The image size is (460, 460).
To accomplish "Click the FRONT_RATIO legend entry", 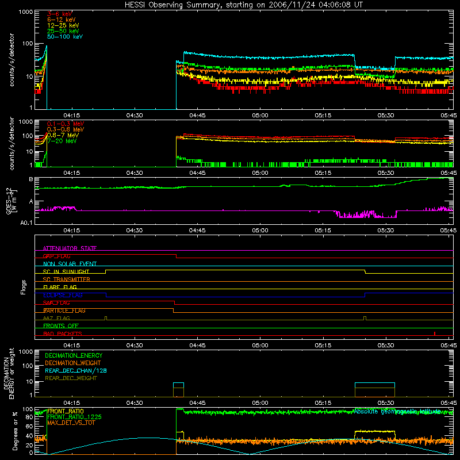I will tap(66, 411).
